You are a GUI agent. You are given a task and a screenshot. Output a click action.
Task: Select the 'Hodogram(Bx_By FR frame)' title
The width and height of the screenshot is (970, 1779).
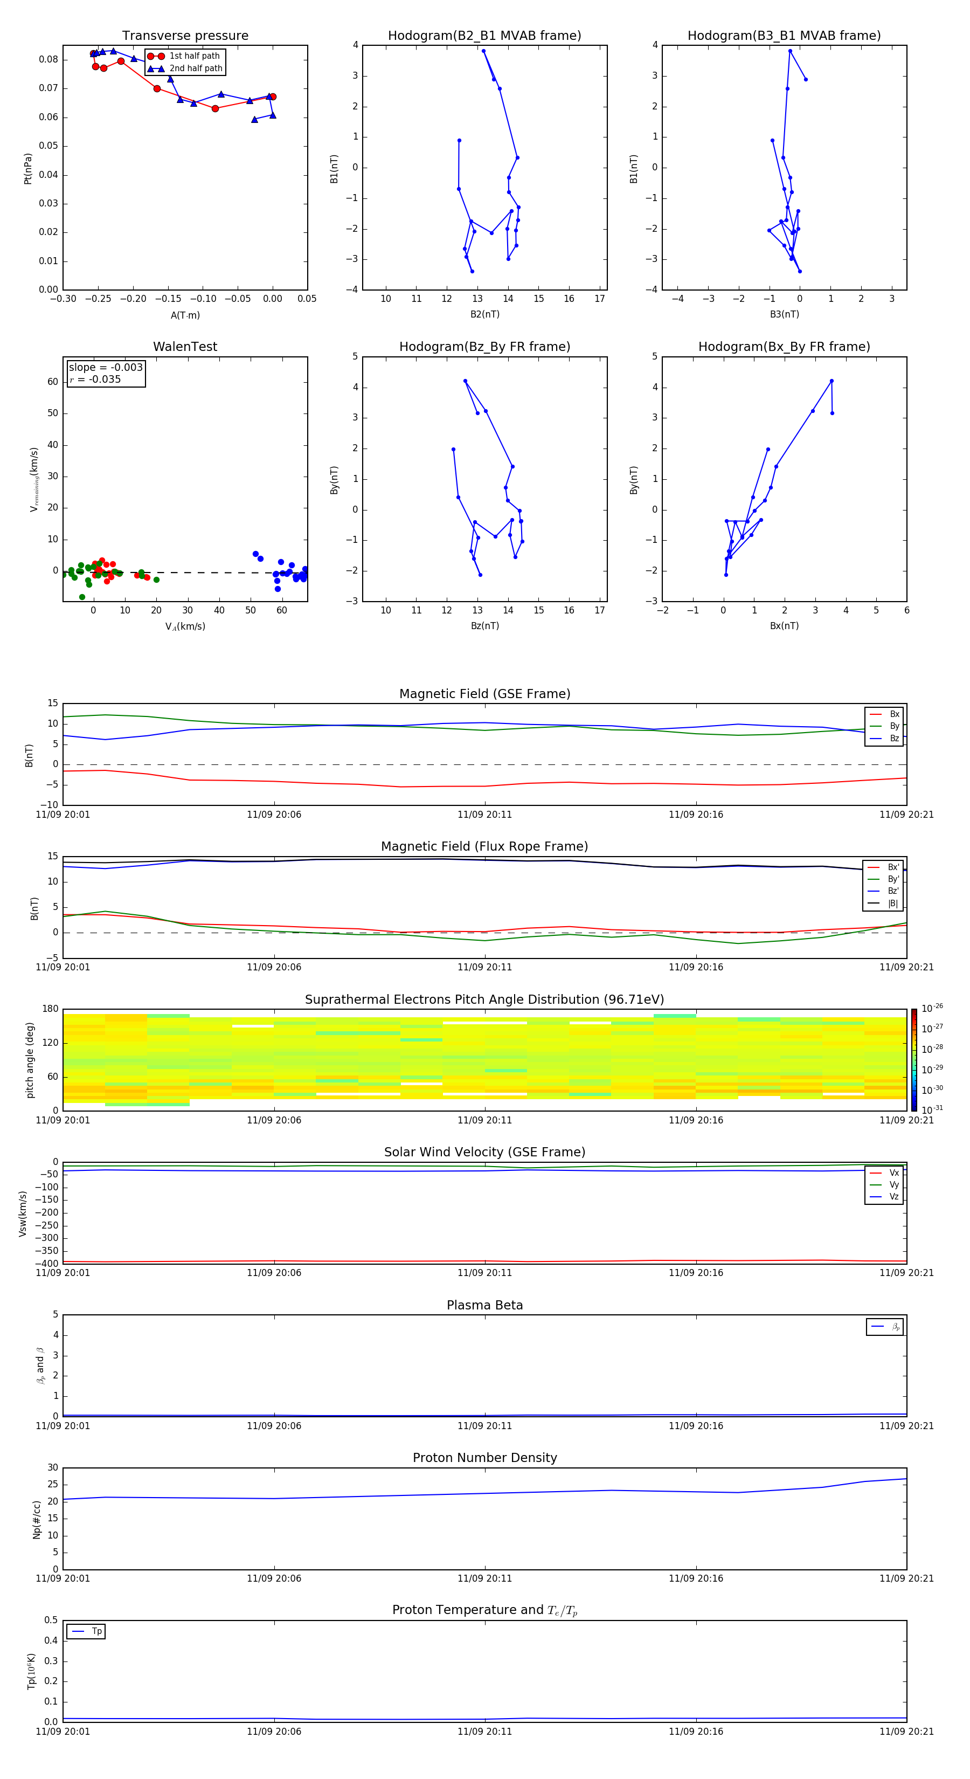coord(784,347)
